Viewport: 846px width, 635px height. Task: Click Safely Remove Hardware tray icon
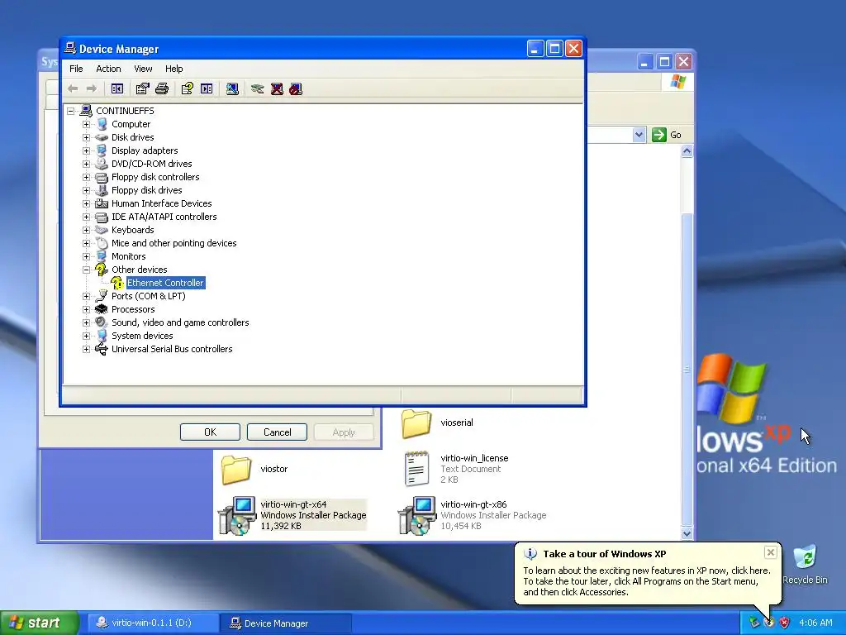[754, 623]
